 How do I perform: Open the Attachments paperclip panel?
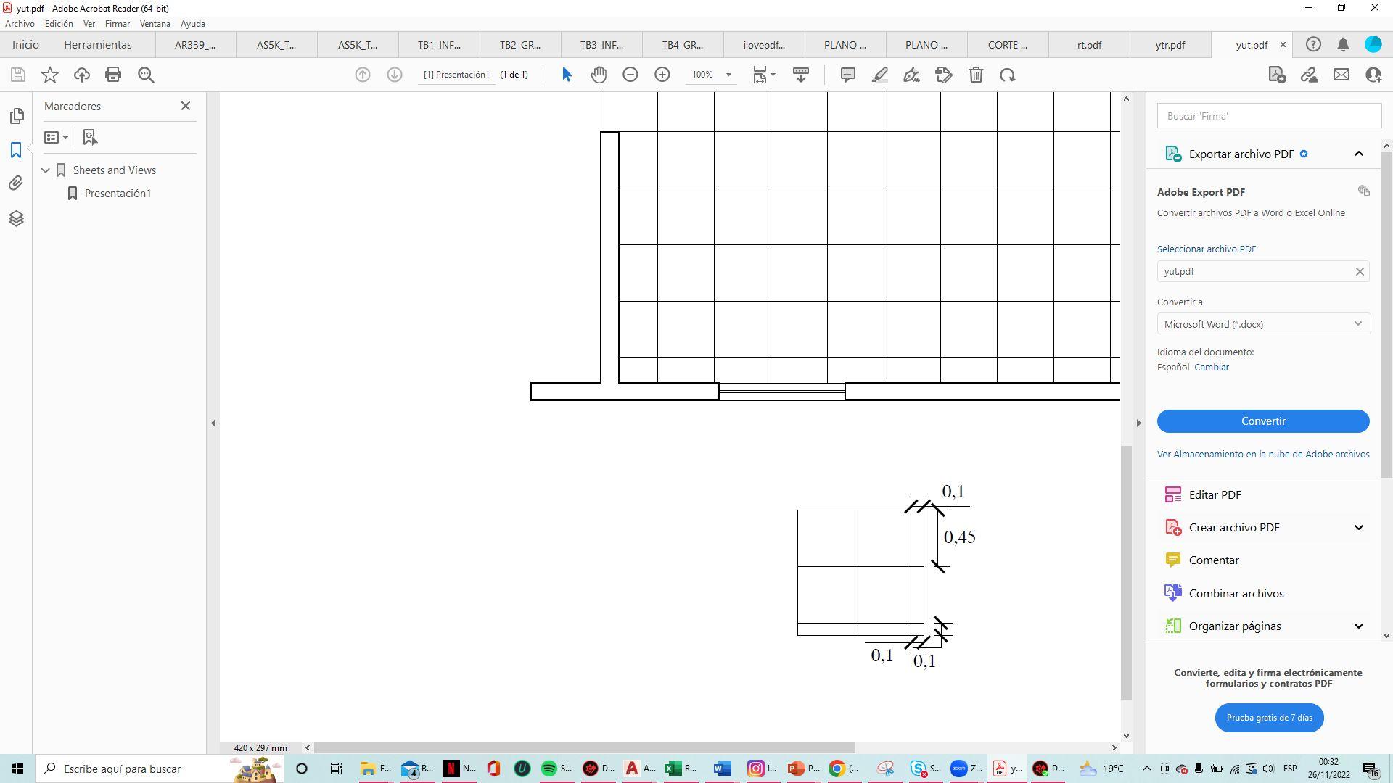click(16, 183)
